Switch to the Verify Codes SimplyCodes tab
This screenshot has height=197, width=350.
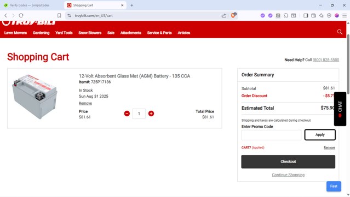click(30, 5)
